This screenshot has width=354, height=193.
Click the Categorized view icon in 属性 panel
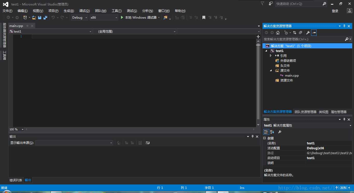pos(266,132)
